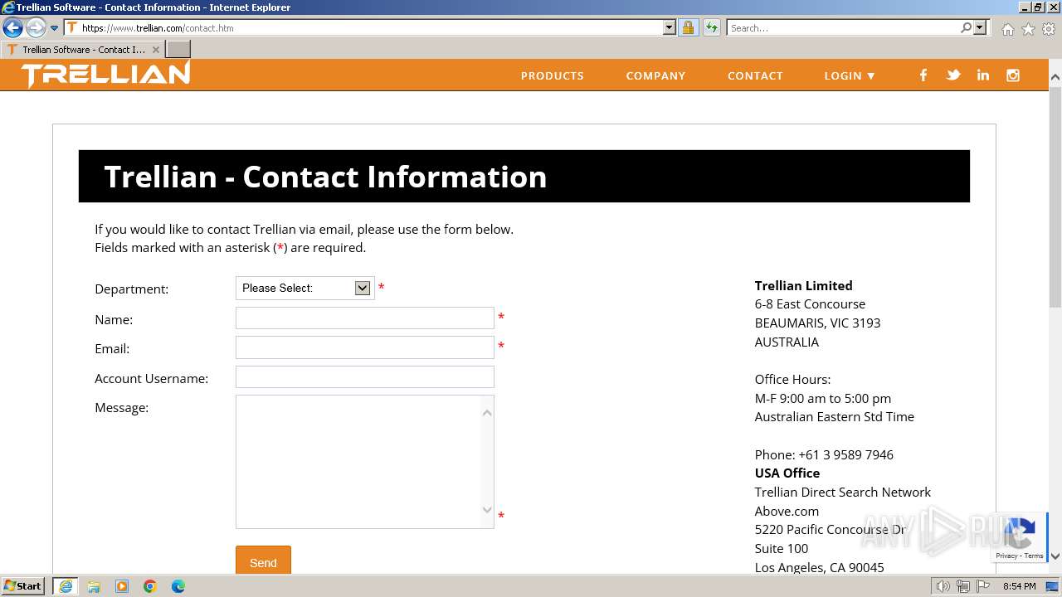Open the Favorites star icon
The image size is (1062, 597).
[x=1028, y=29]
